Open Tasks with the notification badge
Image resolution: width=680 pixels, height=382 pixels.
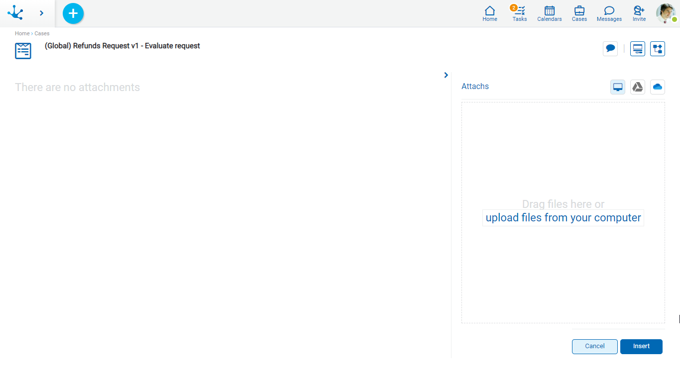point(519,13)
